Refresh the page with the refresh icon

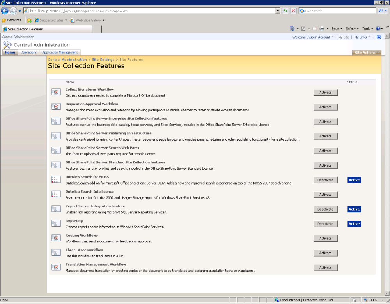(x=285, y=11)
